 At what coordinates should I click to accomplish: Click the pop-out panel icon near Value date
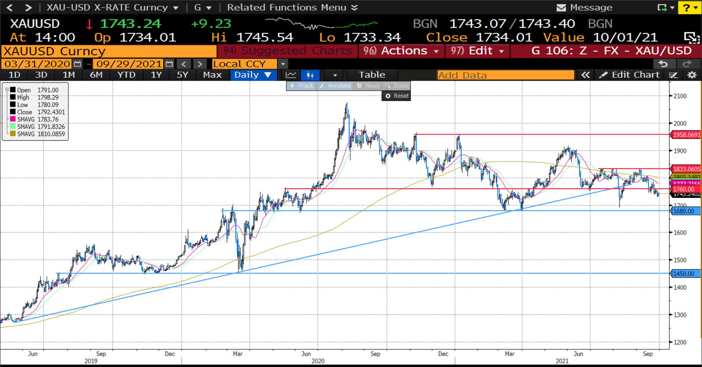[691, 37]
